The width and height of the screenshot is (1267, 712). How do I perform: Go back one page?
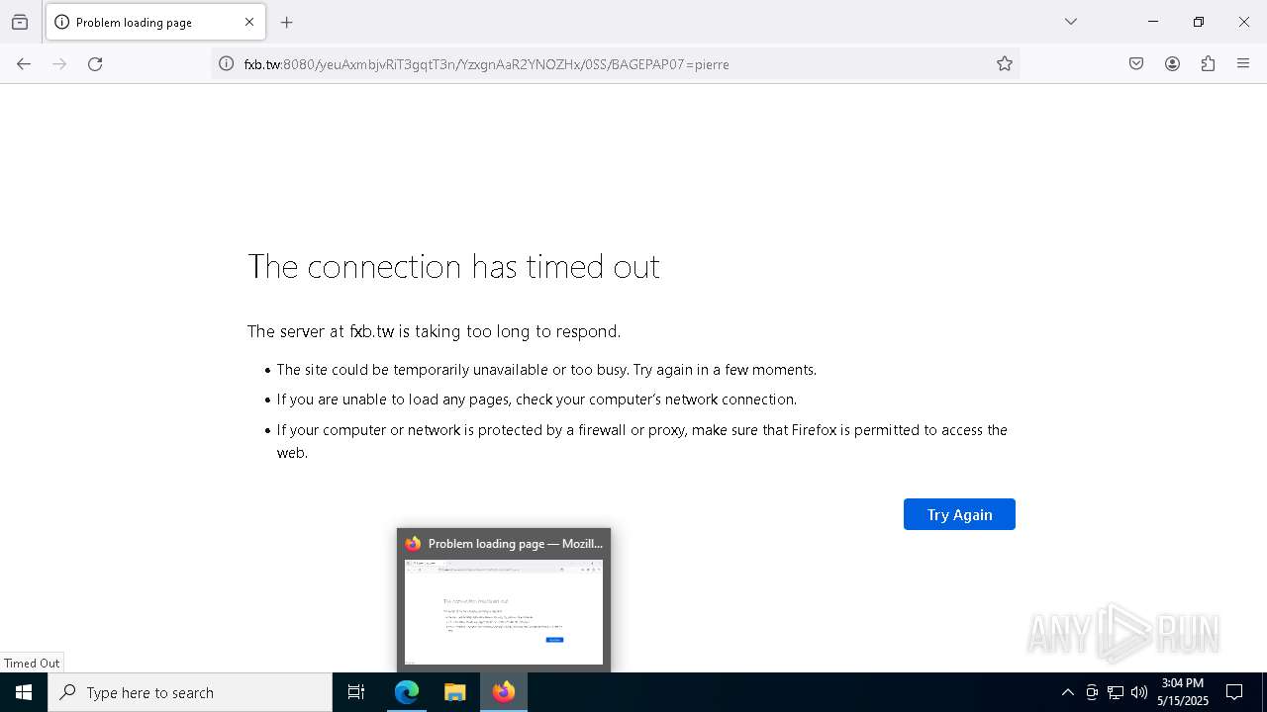tap(24, 64)
